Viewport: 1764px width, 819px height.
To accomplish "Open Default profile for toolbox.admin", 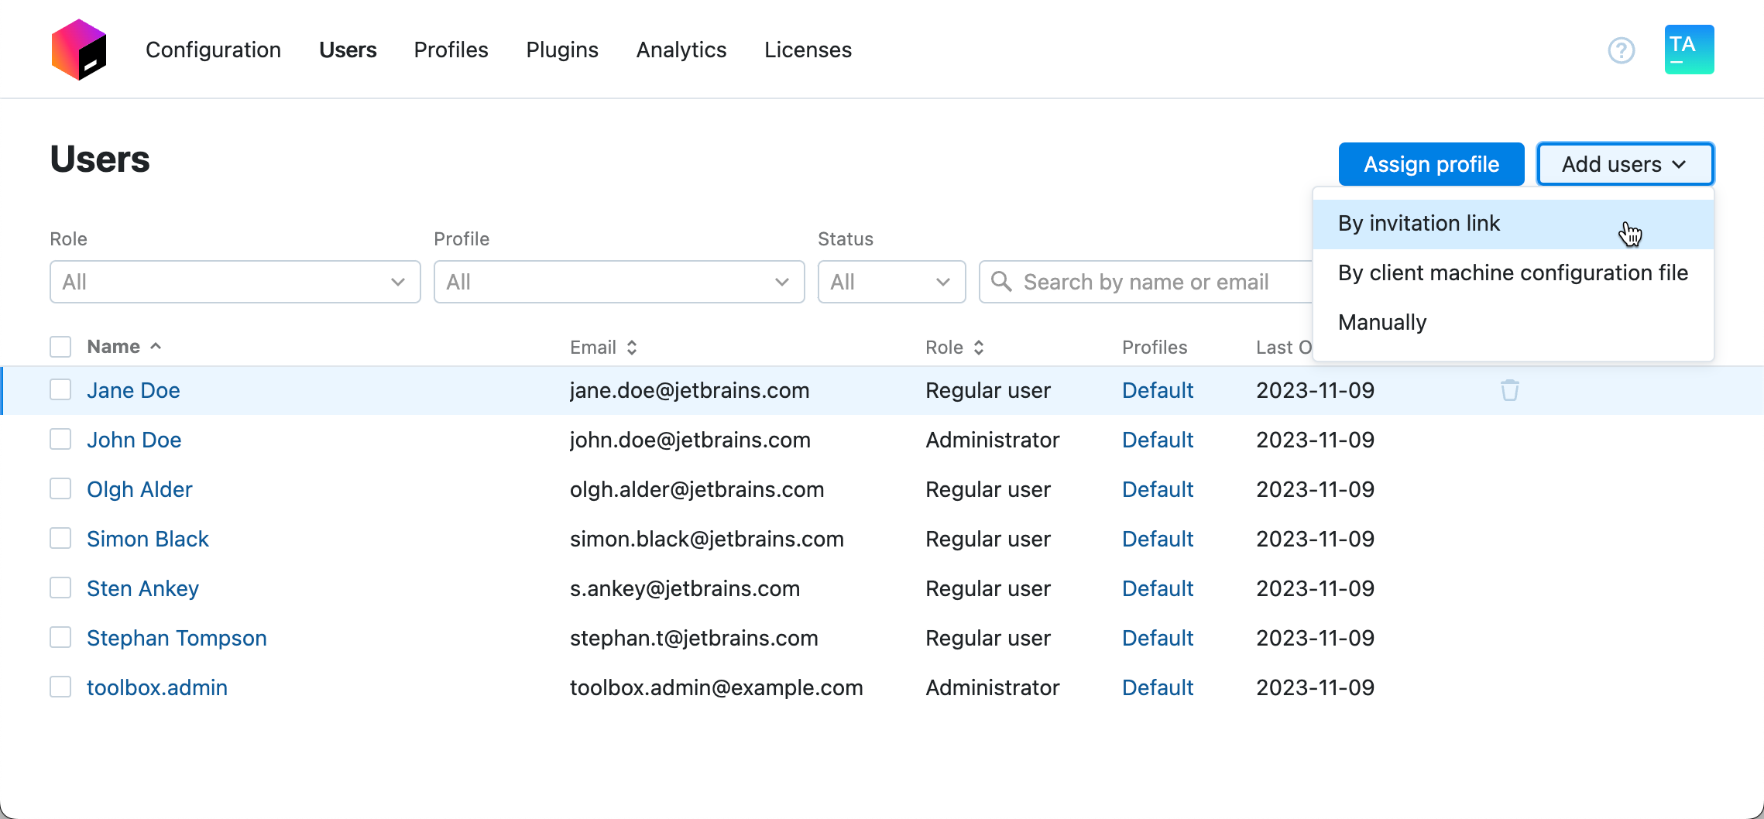I will pos(1158,687).
